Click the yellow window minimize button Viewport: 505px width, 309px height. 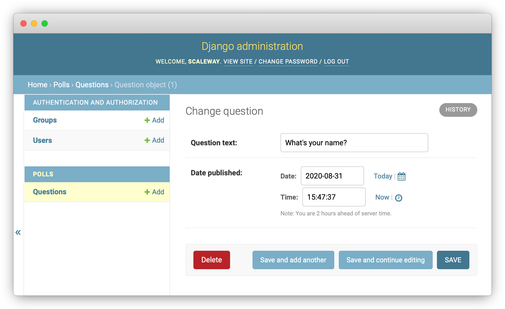[34, 23]
